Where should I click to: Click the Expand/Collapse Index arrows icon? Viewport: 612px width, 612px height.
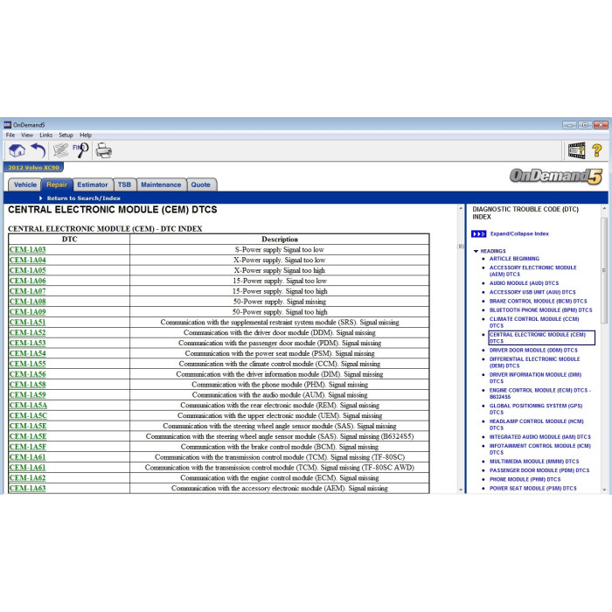[x=478, y=233]
